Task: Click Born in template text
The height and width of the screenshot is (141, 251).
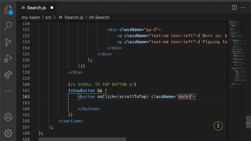Action: pyautogui.click(x=212, y=36)
